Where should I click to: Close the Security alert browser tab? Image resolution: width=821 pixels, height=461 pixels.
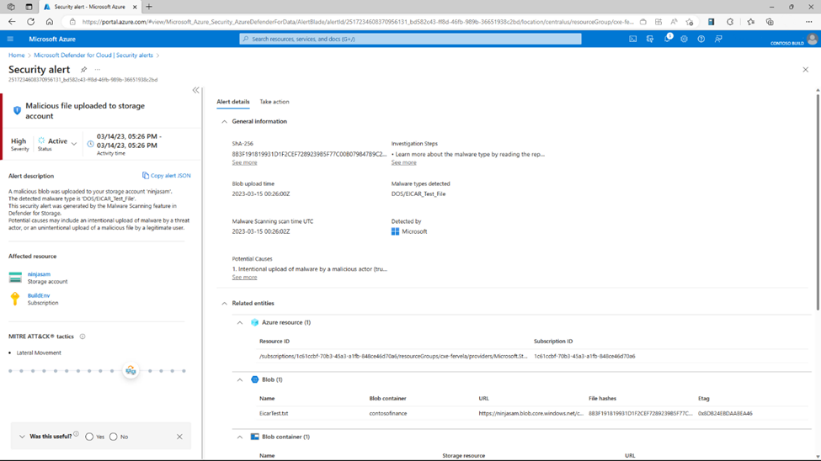135,7
